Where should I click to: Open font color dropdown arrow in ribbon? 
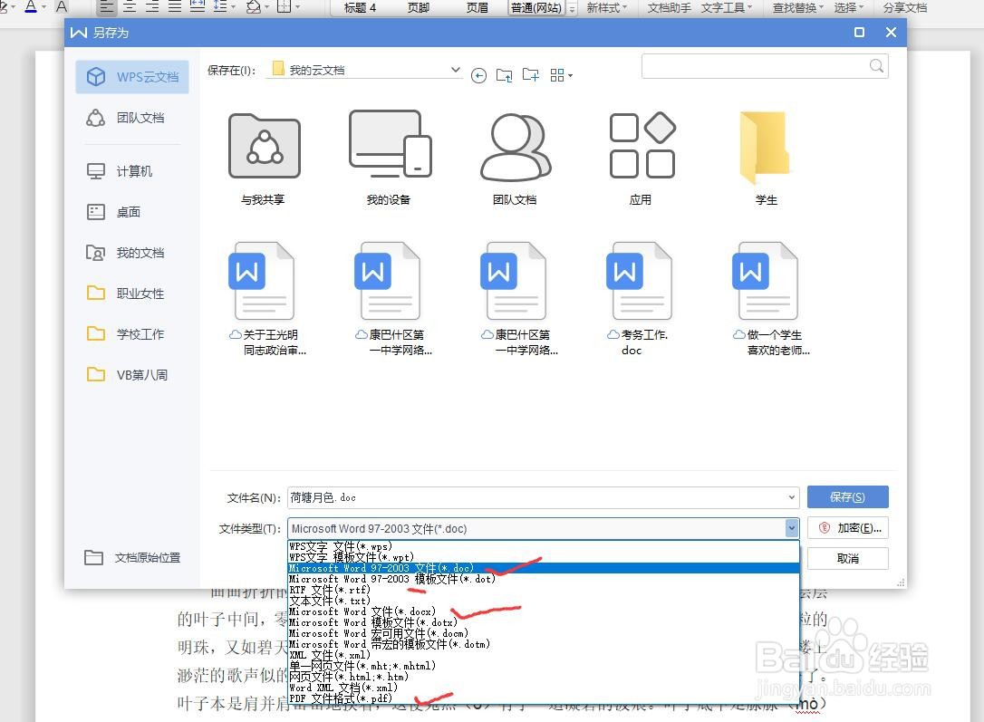43,7
